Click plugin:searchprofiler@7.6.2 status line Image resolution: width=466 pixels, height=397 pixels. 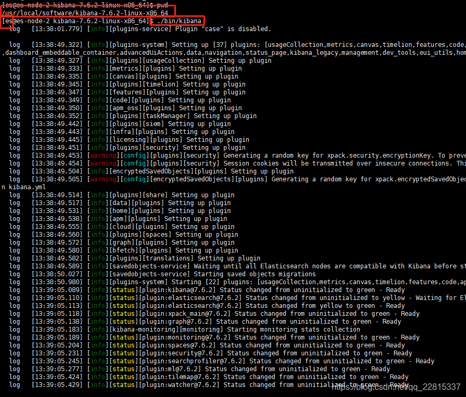click(222, 361)
